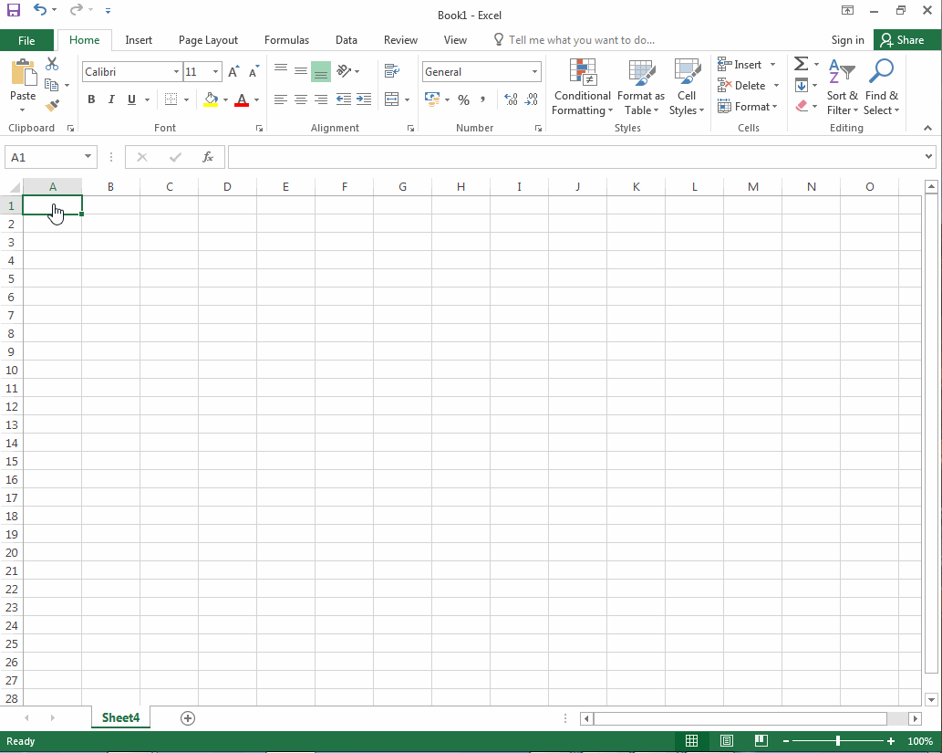Open the Insert Function fx button
942x753 pixels.
click(x=207, y=157)
